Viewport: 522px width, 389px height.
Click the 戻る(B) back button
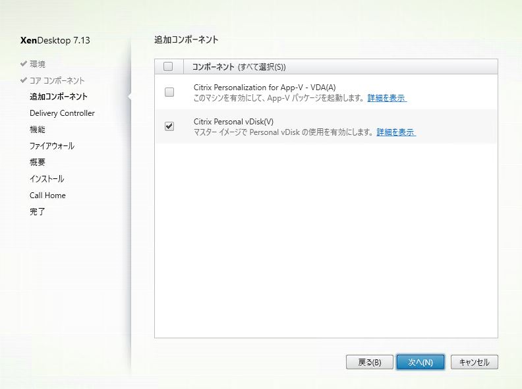coord(370,362)
